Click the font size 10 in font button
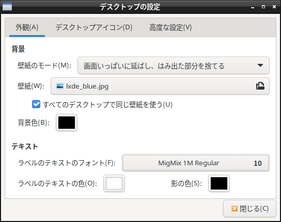The height and width of the screenshot is (222, 281). [258, 163]
